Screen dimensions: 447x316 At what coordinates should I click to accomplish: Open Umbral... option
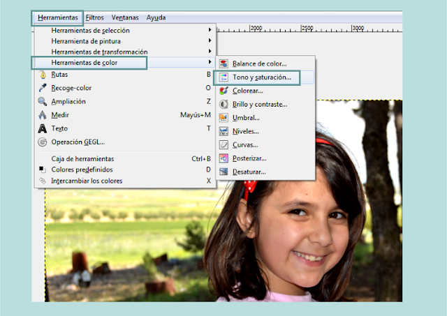click(x=265, y=118)
